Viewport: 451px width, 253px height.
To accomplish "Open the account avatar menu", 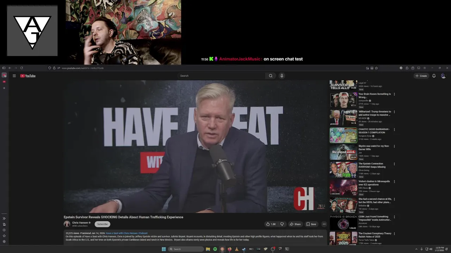I will click(x=443, y=76).
